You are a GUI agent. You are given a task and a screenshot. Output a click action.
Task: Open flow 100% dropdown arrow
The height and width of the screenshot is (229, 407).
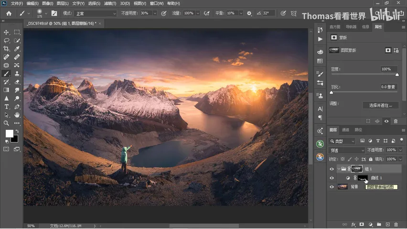click(198, 13)
